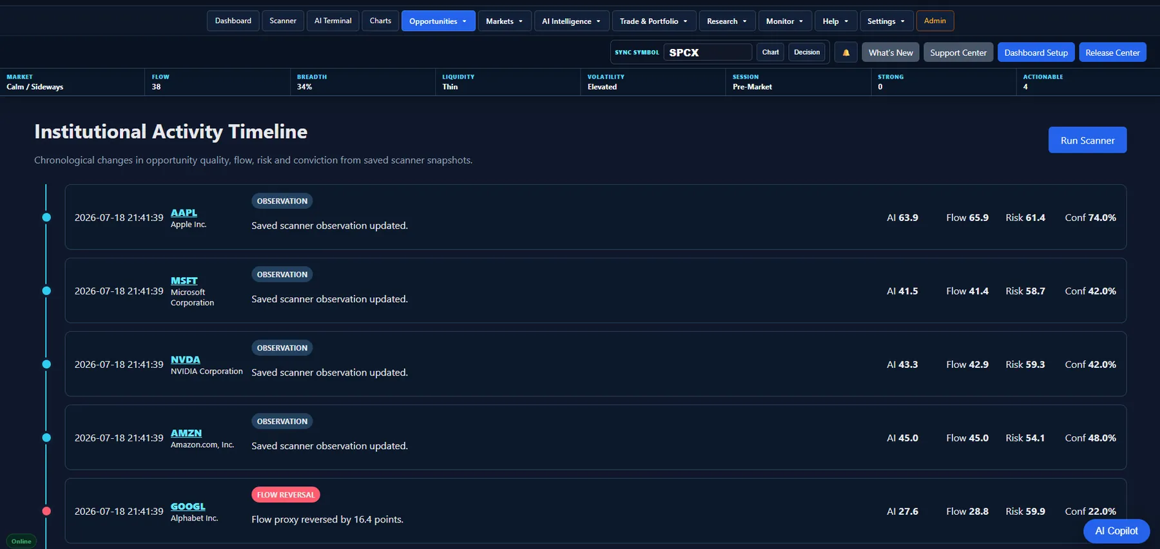The image size is (1160, 549).
Task: Click AMZN's AI 45.0 value
Action: click(x=902, y=438)
